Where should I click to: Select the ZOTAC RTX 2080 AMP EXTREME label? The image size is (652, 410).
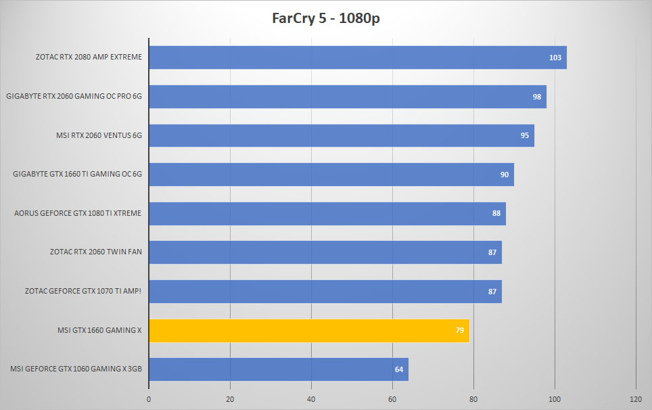tap(89, 57)
